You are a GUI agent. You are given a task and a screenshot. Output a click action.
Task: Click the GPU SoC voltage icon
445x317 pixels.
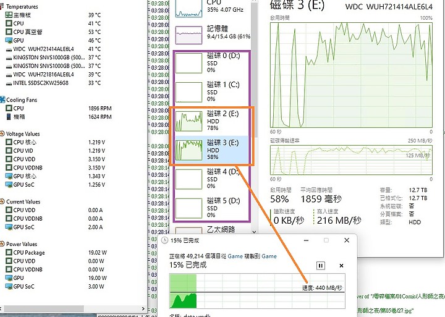pyautogui.click(x=9, y=185)
